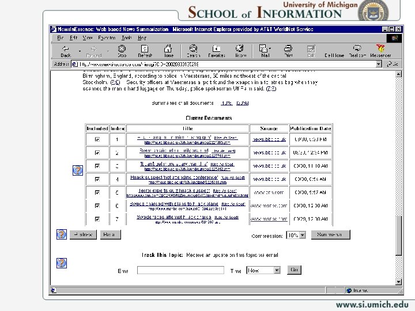The image size is (415, 311).
Task: Open Mail button dropdown arrow
Action: pos(270,48)
